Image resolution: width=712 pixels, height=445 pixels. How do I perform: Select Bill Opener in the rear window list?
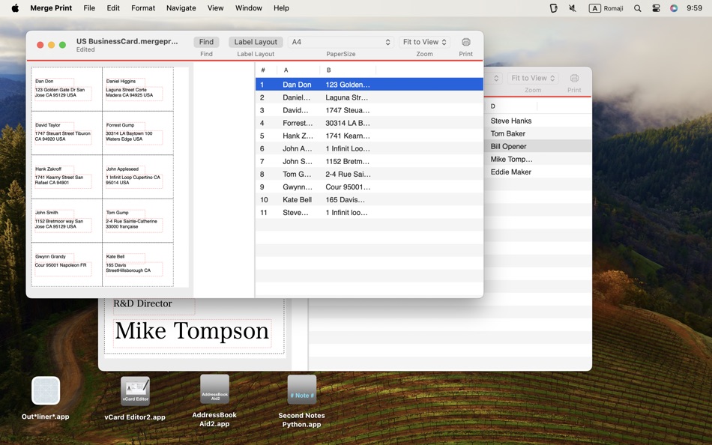tap(510, 146)
